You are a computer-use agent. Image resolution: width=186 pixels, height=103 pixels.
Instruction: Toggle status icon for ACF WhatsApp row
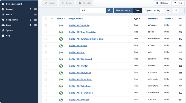coord(61,39)
